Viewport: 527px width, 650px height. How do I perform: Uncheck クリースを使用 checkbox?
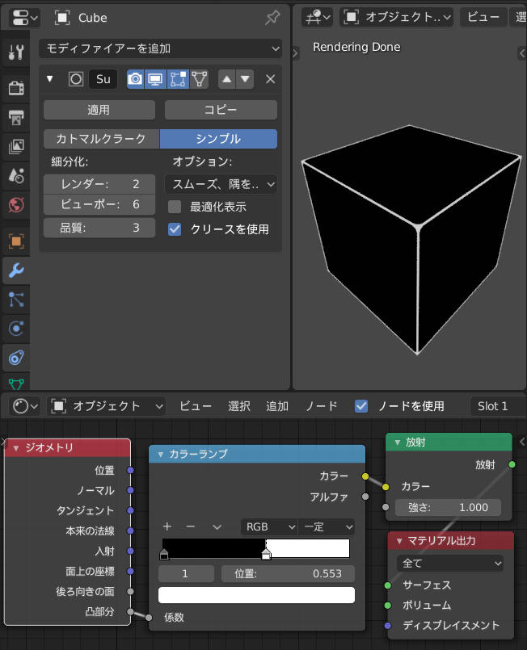(x=175, y=229)
